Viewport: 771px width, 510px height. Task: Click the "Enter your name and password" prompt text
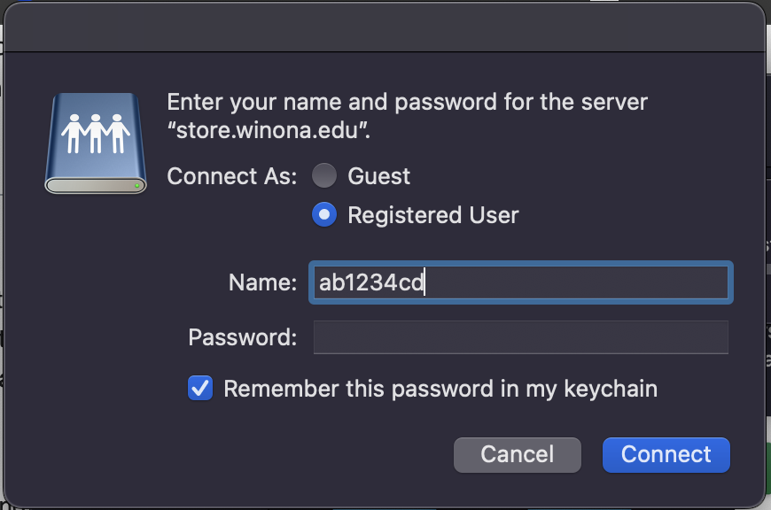(x=408, y=102)
